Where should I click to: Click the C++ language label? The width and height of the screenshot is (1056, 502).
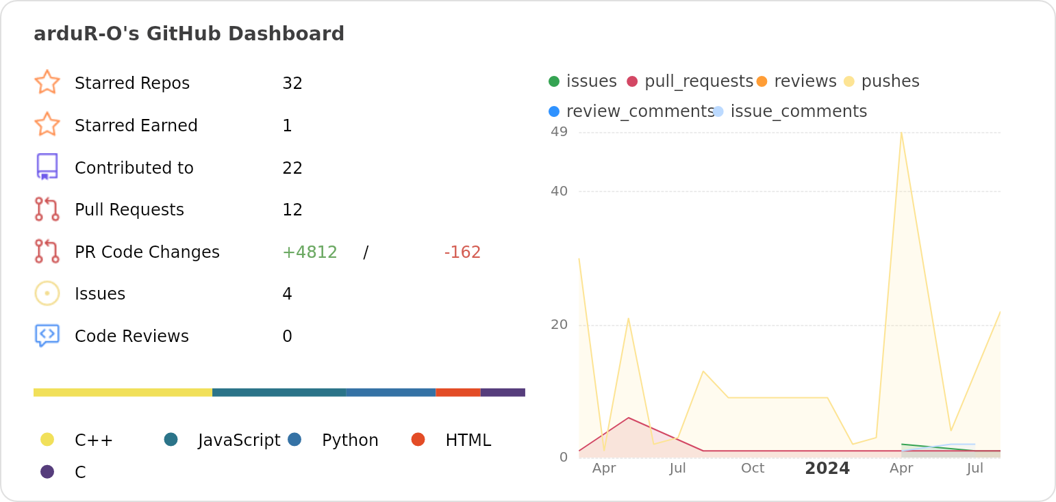point(94,440)
